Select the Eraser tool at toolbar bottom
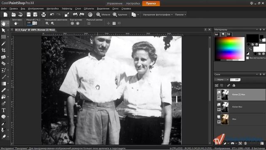Screen dimensions: 266x150 (x=3, y=137)
